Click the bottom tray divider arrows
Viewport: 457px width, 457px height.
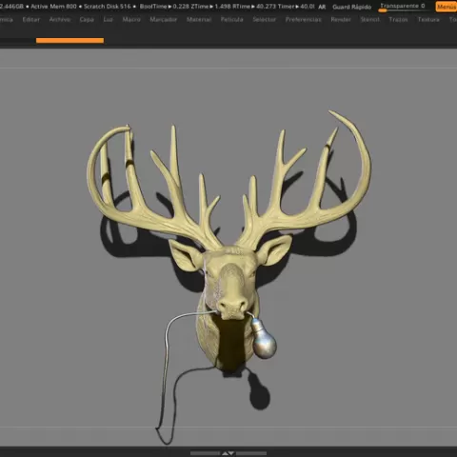coord(228,453)
